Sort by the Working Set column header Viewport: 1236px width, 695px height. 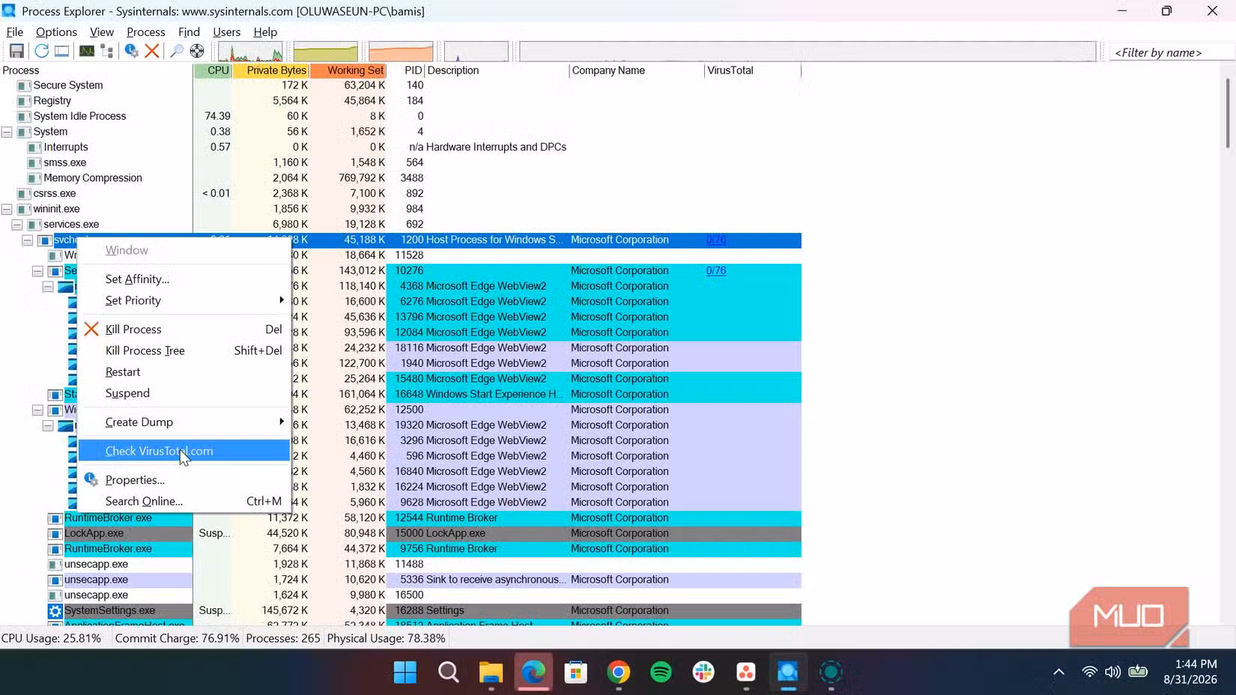[x=348, y=70]
